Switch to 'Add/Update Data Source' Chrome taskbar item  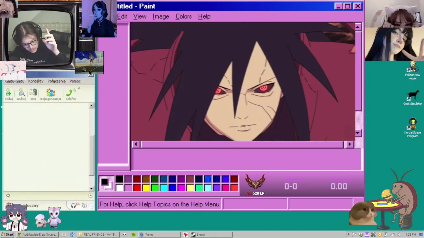(x=38, y=234)
